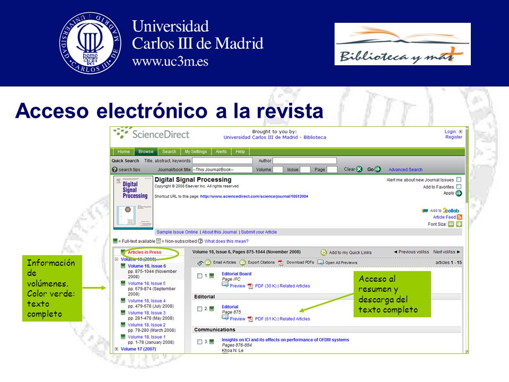The width and height of the screenshot is (509, 382).
Task: Decrease font size with minus icon
Action: 451,224
